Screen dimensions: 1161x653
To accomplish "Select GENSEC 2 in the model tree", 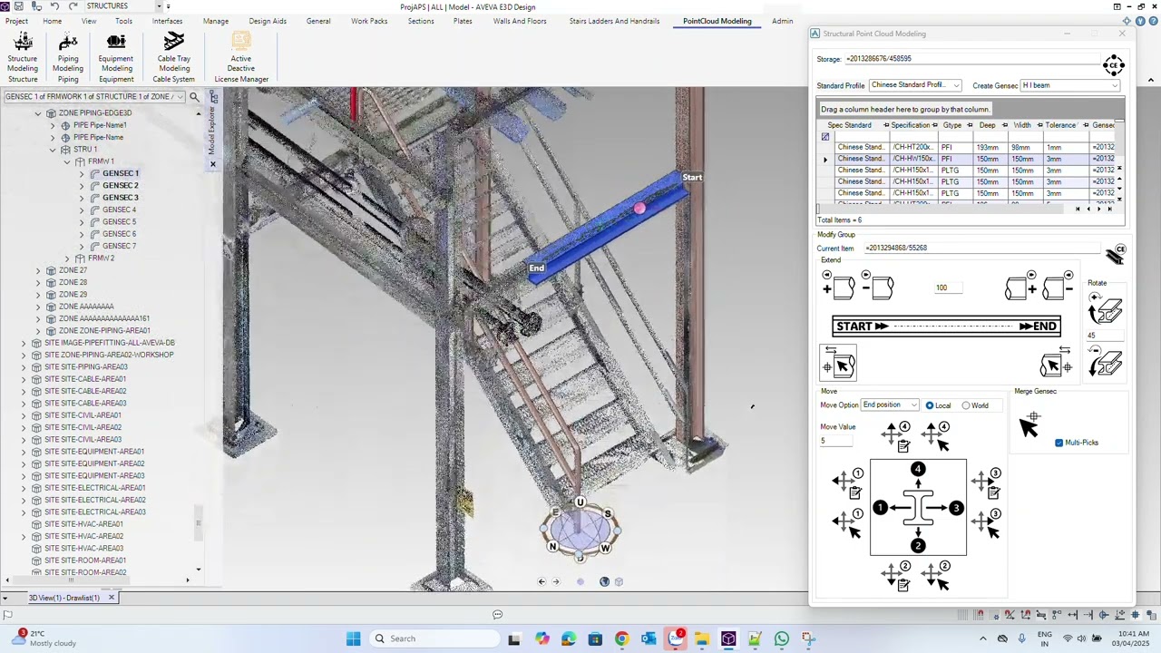I will [120, 185].
